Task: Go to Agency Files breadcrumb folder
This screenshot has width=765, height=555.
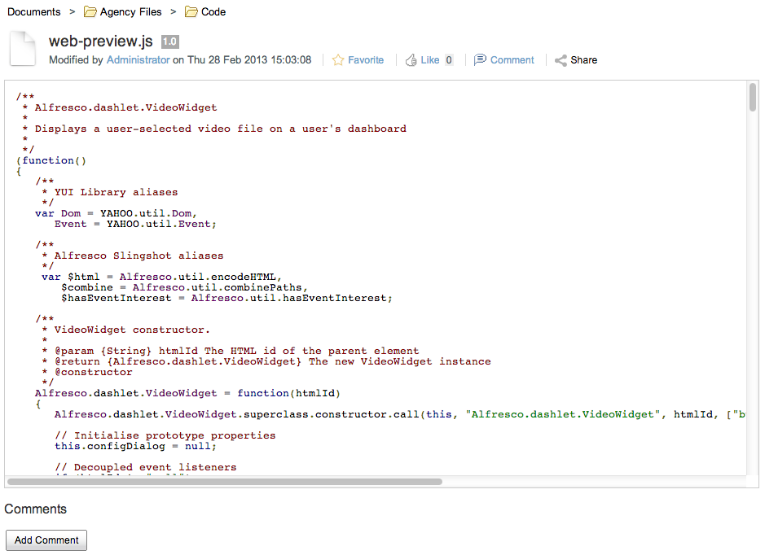Action: (130, 11)
